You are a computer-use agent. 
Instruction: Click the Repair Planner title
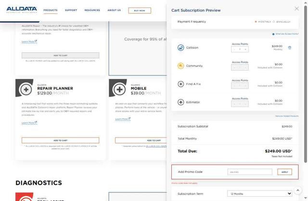pyautogui.click(x=55, y=88)
